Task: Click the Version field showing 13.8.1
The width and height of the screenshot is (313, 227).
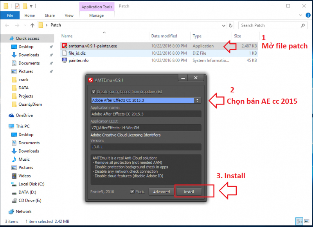Action: click(x=146, y=147)
